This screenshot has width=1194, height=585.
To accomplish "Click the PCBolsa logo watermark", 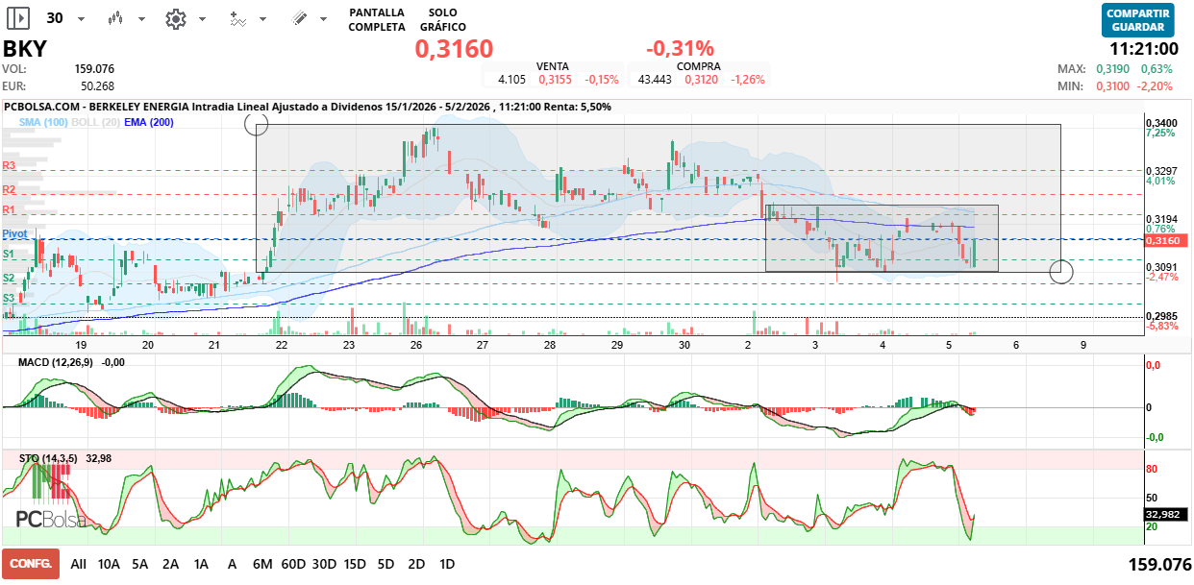I will 51,519.
